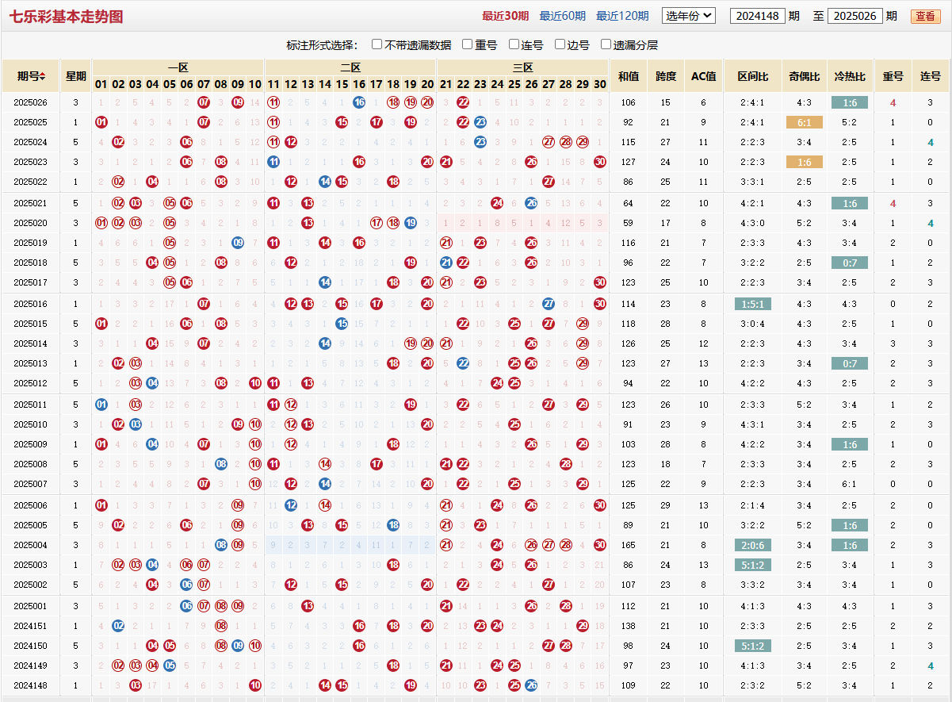
Task: Click red ball 30 in row 2025023
Action: pos(600,162)
